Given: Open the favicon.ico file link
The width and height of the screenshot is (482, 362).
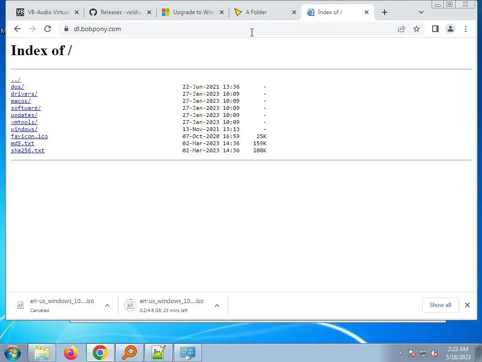Looking at the screenshot, I should click(x=29, y=136).
